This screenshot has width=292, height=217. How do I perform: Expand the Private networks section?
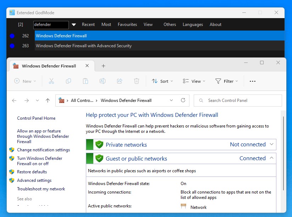[272, 145]
